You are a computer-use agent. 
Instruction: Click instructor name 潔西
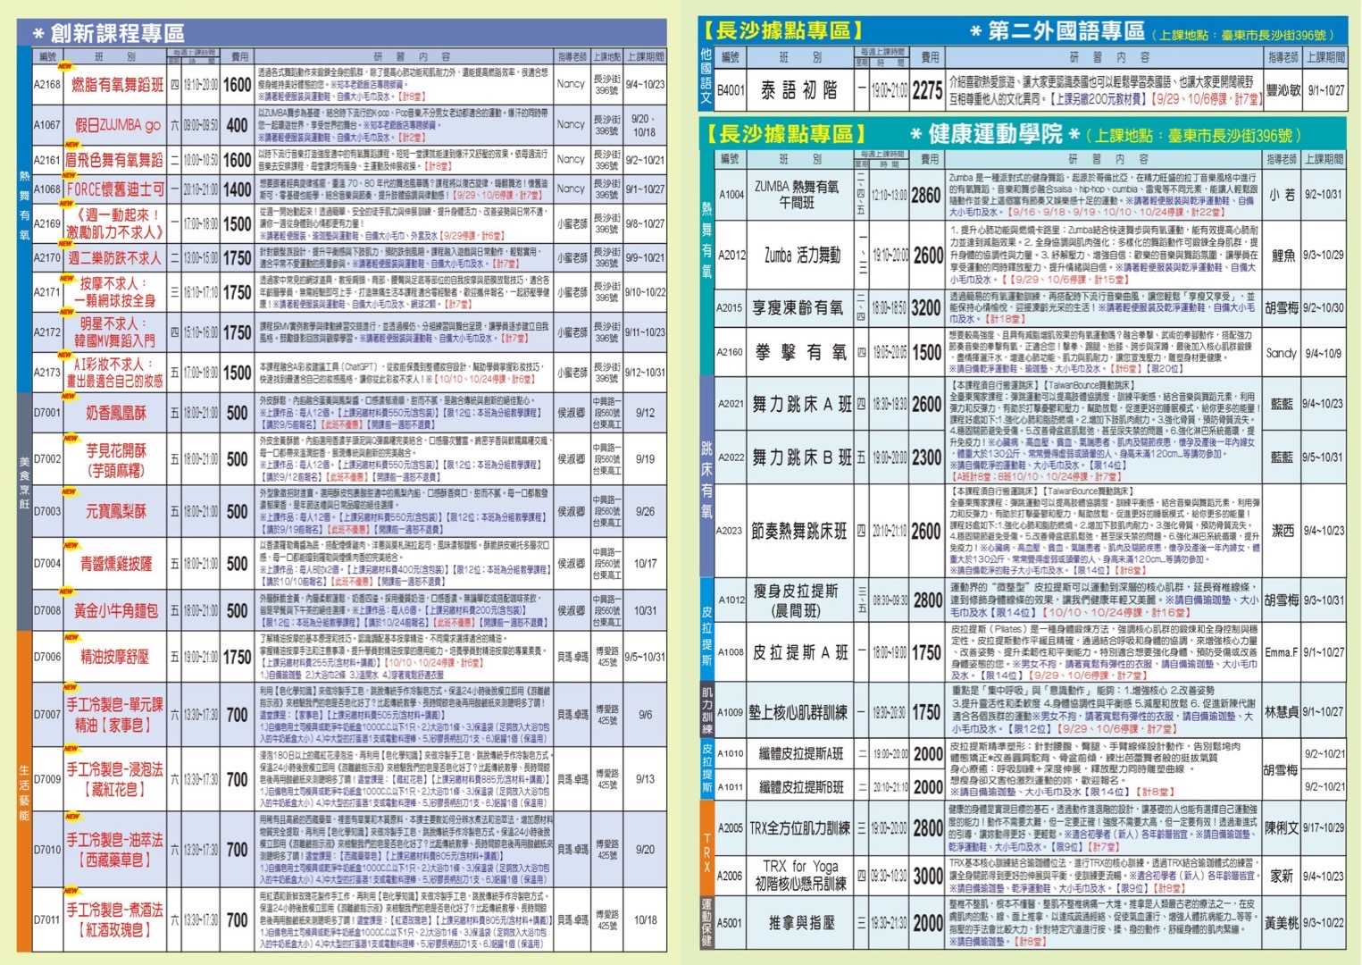click(x=1282, y=531)
